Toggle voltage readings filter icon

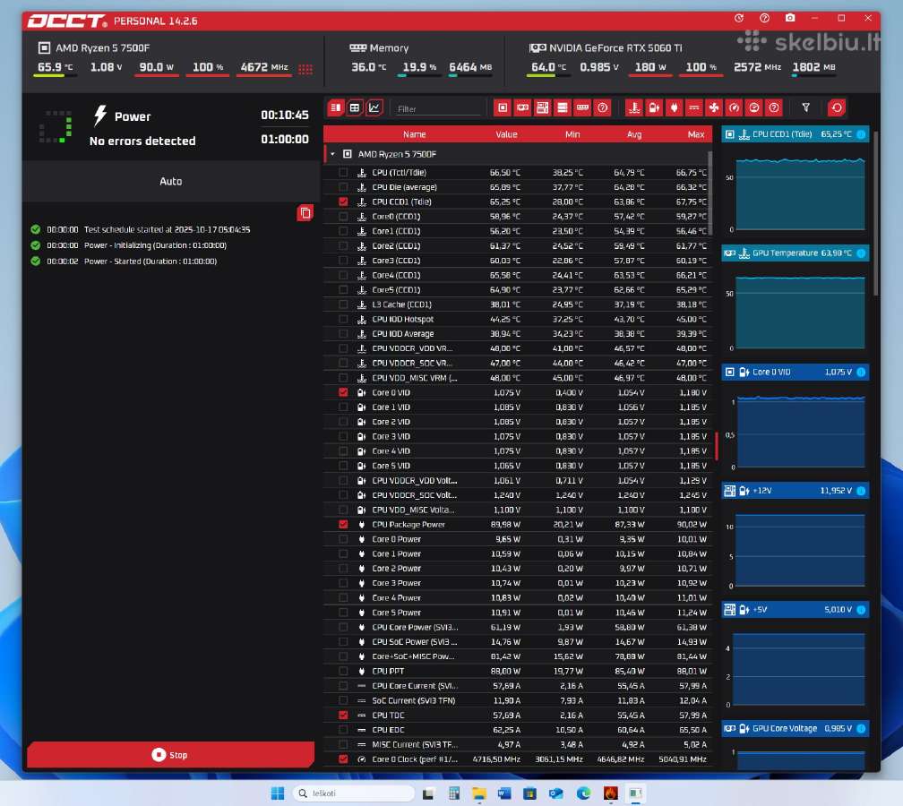pyautogui.click(x=654, y=107)
